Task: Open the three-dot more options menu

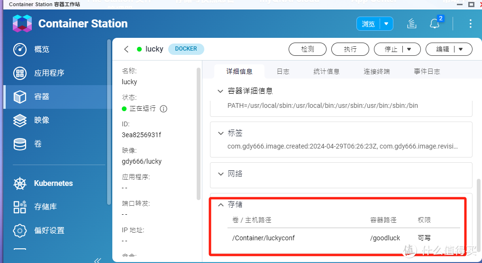Action: click(x=470, y=24)
